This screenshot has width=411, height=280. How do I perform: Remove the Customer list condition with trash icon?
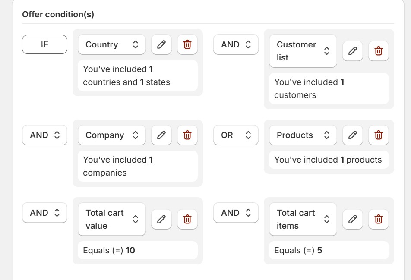click(x=378, y=51)
